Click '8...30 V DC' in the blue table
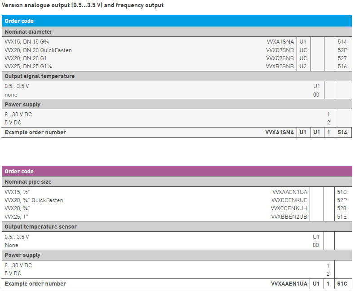355x291 pixels. click(18, 114)
